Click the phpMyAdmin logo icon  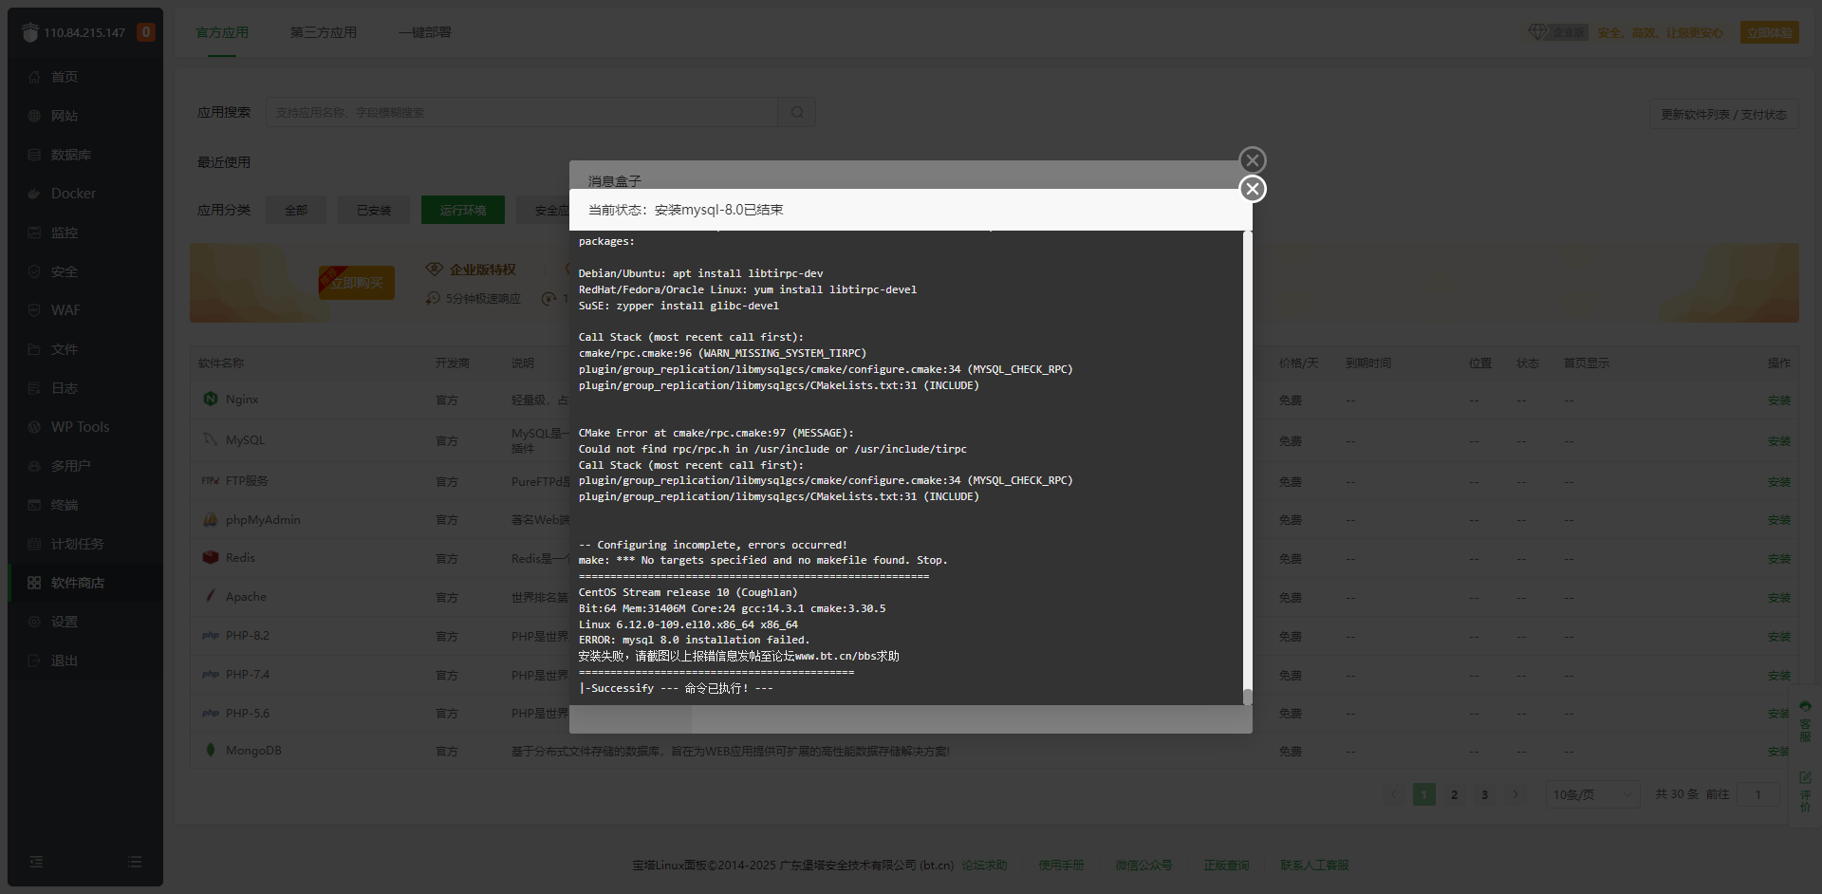[211, 519]
